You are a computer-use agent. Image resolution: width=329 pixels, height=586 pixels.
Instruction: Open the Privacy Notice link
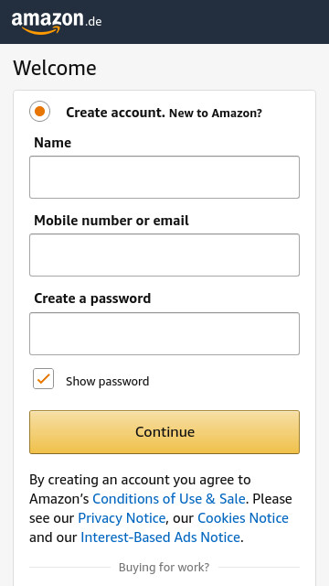(122, 518)
